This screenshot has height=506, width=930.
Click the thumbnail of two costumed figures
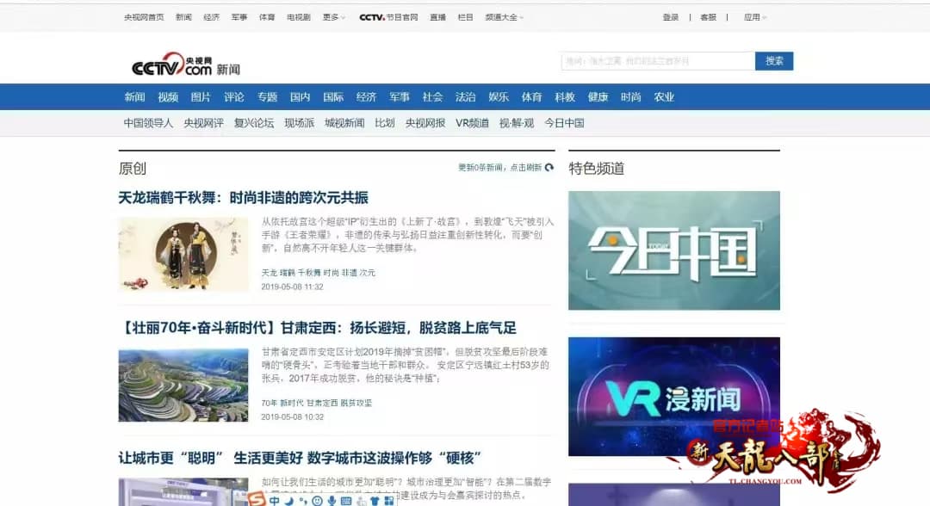[183, 254]
